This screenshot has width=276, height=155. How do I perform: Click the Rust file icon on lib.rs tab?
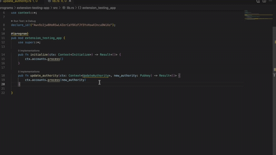[x=49, y=1]
